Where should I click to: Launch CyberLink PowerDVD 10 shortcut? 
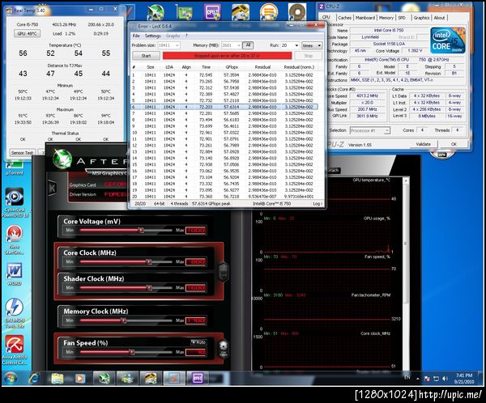(x=15, y=201)
